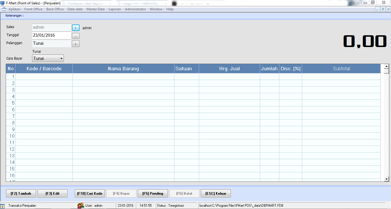Viewport: 391px width, 209px height.
Task: Click the Tanggal date field
Action: [52, 35]
